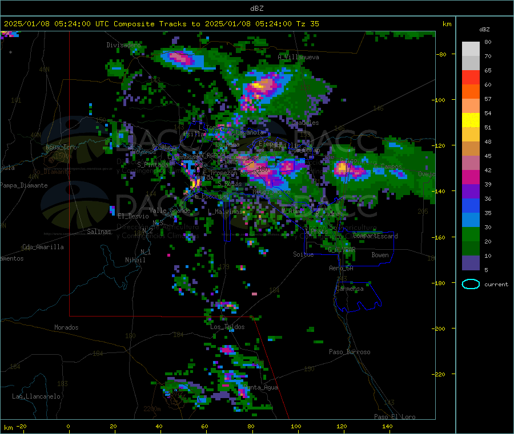Click the Aero_GA location label
This screenshot has height=434, width=514.
click(341, 268)
